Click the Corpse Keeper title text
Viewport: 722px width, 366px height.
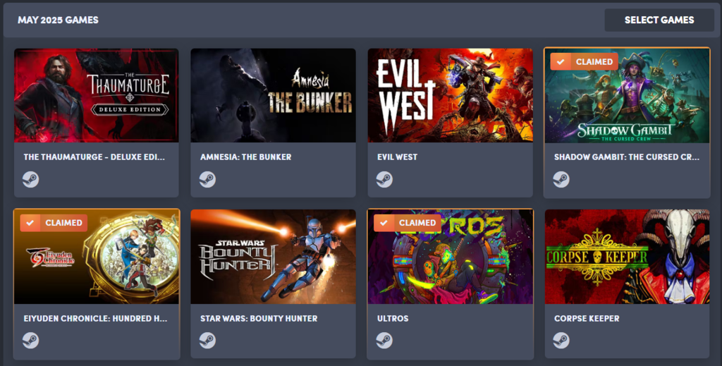[587, 318]
